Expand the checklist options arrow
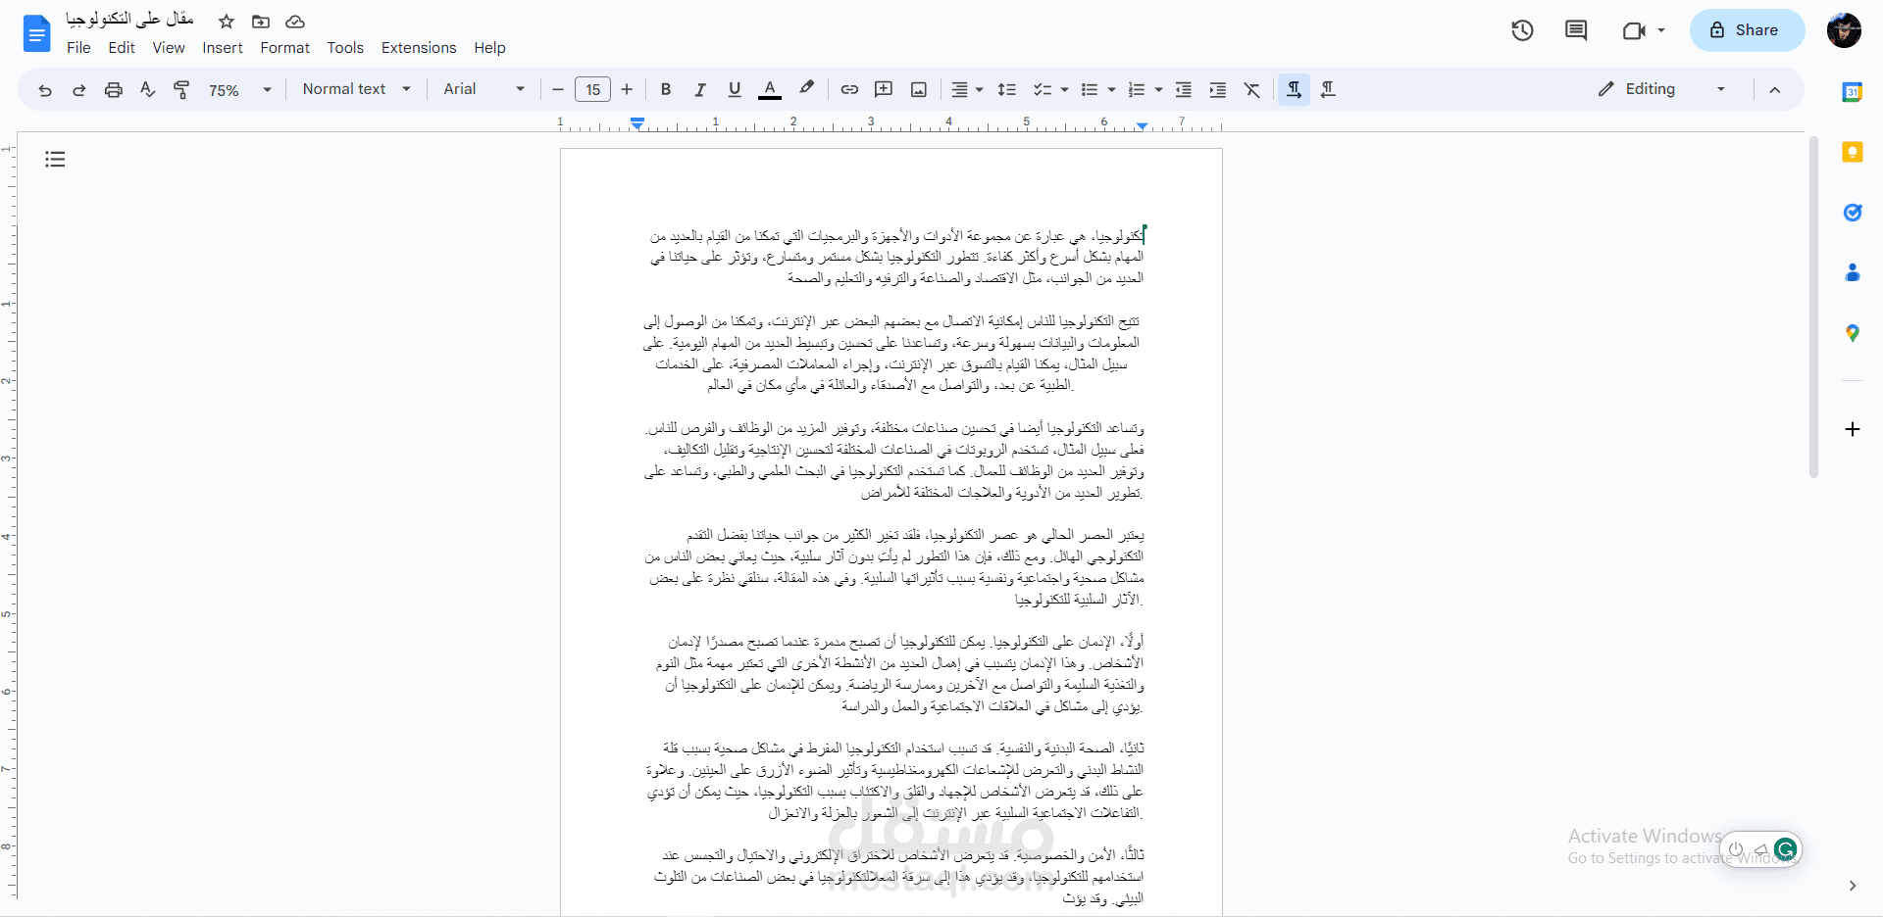 pos(1064,89)
